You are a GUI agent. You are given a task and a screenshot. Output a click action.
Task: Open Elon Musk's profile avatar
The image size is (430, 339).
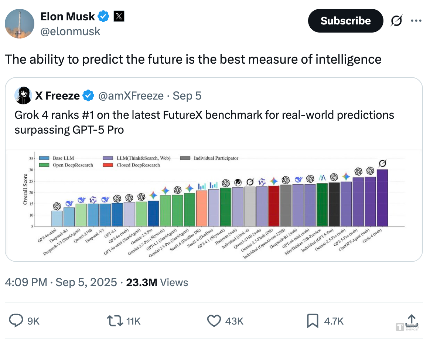(20, 24)
